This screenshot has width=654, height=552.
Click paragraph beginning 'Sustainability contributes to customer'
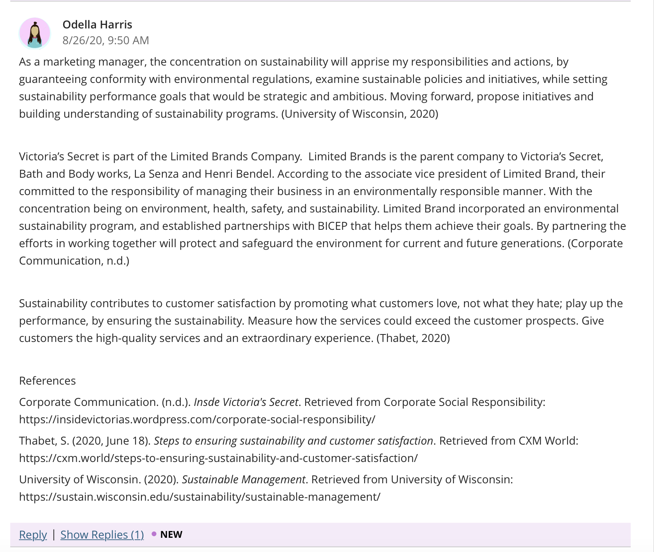321,321
